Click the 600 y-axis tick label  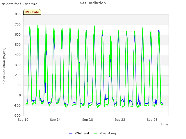coord(18,35)
